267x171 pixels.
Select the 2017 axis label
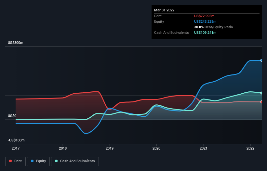(x=16, y=148)
